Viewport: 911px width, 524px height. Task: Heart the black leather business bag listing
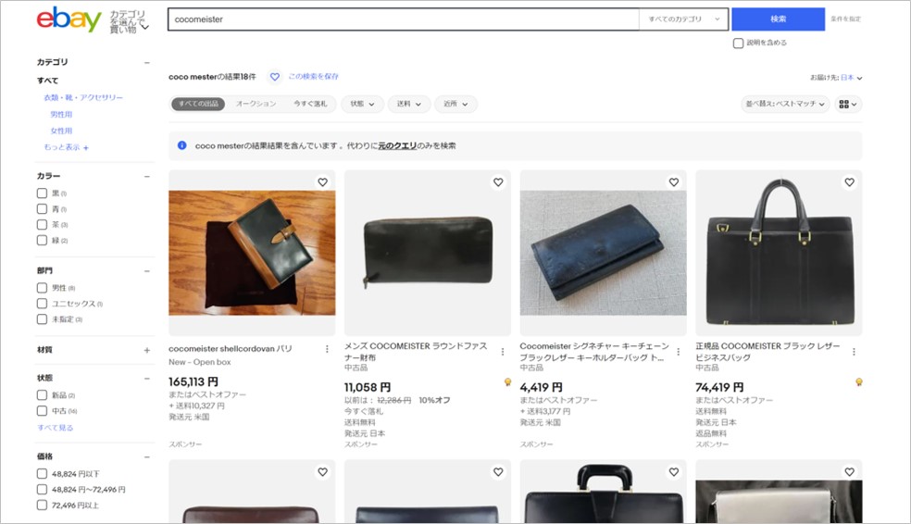[x=849, y=181]
